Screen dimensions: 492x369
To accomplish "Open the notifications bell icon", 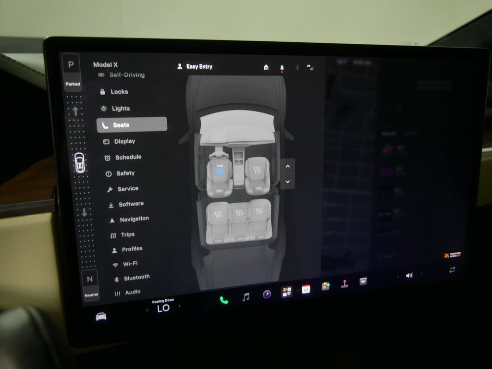I will 282,68.
